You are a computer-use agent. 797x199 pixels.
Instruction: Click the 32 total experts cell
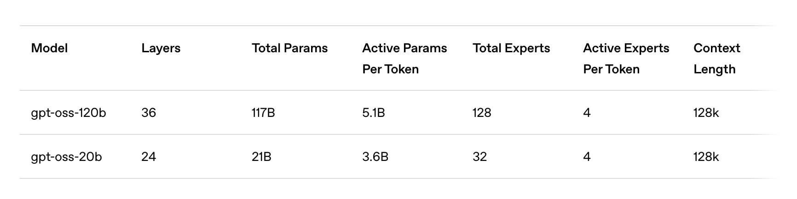pyautogui.click(x=479, y=157)
